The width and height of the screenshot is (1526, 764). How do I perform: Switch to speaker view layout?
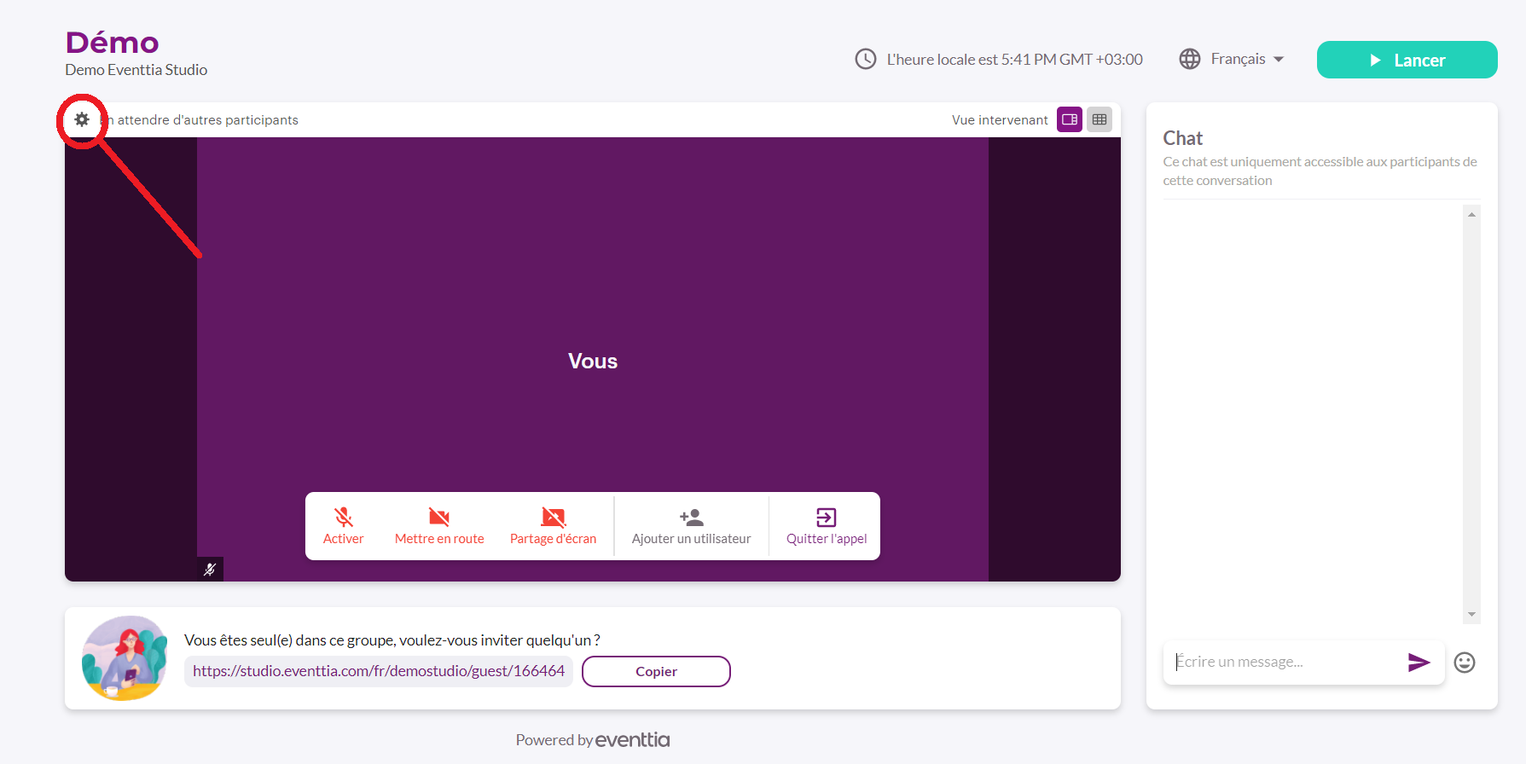click(x=1069, y=120)
